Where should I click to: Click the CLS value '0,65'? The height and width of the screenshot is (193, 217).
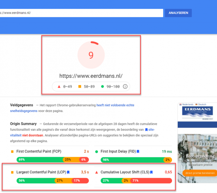click(168, 172)
